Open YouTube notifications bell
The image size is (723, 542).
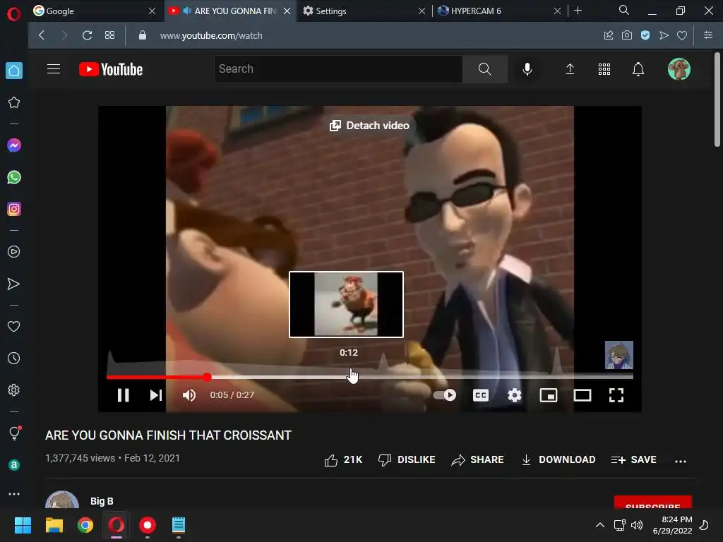click(x=638, y=69)
